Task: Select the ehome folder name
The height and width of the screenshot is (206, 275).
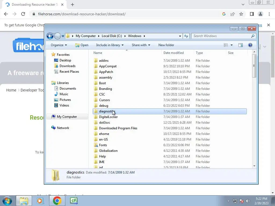Action: (x=104, y=134)
